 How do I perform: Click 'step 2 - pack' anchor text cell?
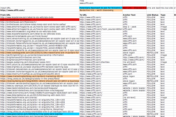pyautogui.click(x=135, y=27)
